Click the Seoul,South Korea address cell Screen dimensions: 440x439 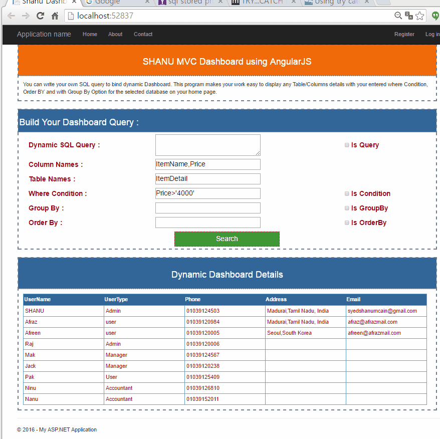[x=306, y=333]
